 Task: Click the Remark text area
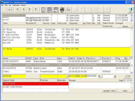[x=100, y=85]
